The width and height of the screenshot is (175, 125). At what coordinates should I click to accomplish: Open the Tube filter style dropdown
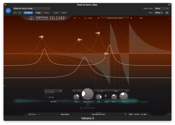(116, 91)
